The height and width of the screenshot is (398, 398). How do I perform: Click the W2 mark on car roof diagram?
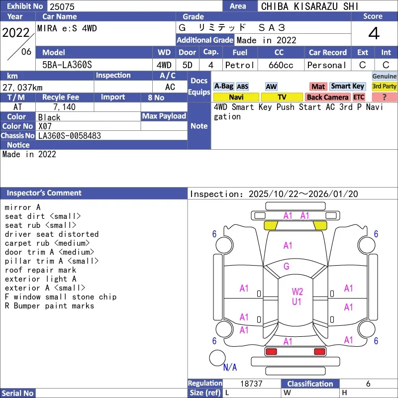pyautogui.click(x=298, y=292)
